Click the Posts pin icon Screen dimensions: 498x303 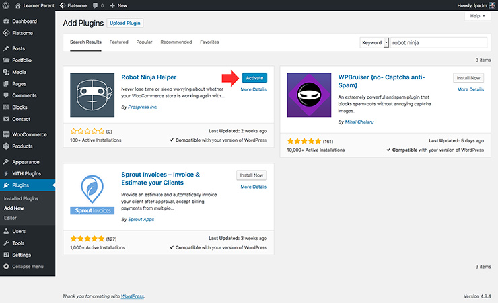(x=6, y=48)
